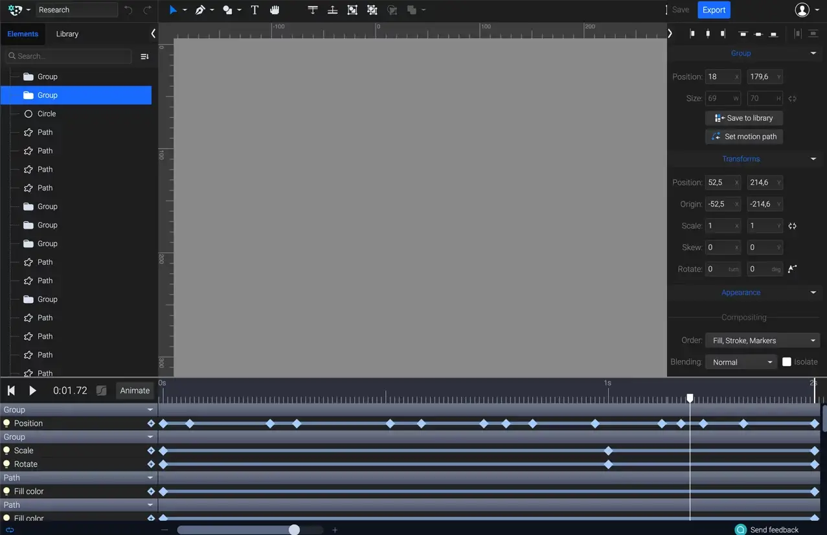Click the Play button
Viewport: 827px width, 535px height.
[x=32, y=391]
